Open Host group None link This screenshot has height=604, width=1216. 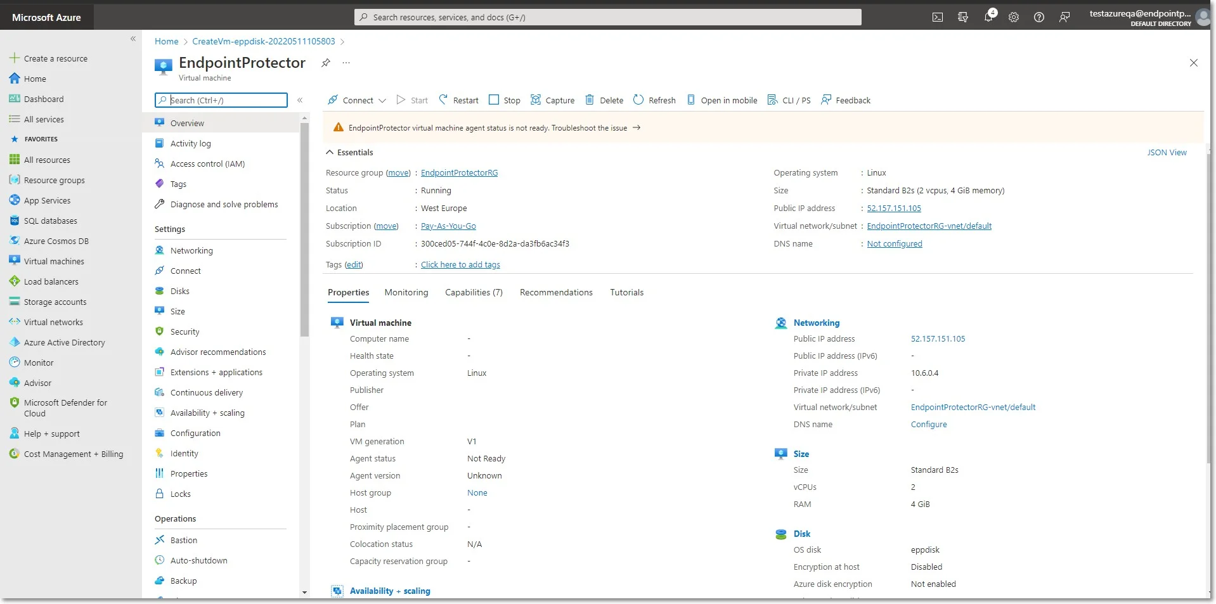[x=477, y=492]
